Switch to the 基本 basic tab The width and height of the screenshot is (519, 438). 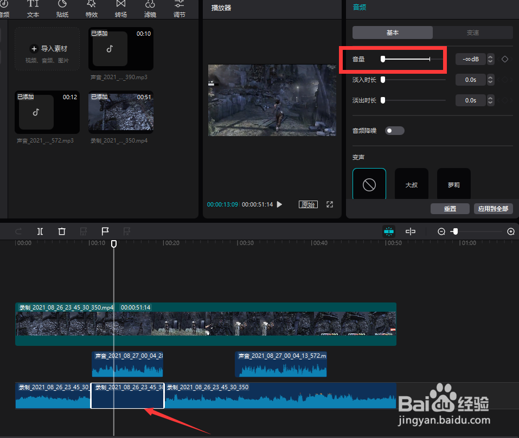[x=393, y=33]
